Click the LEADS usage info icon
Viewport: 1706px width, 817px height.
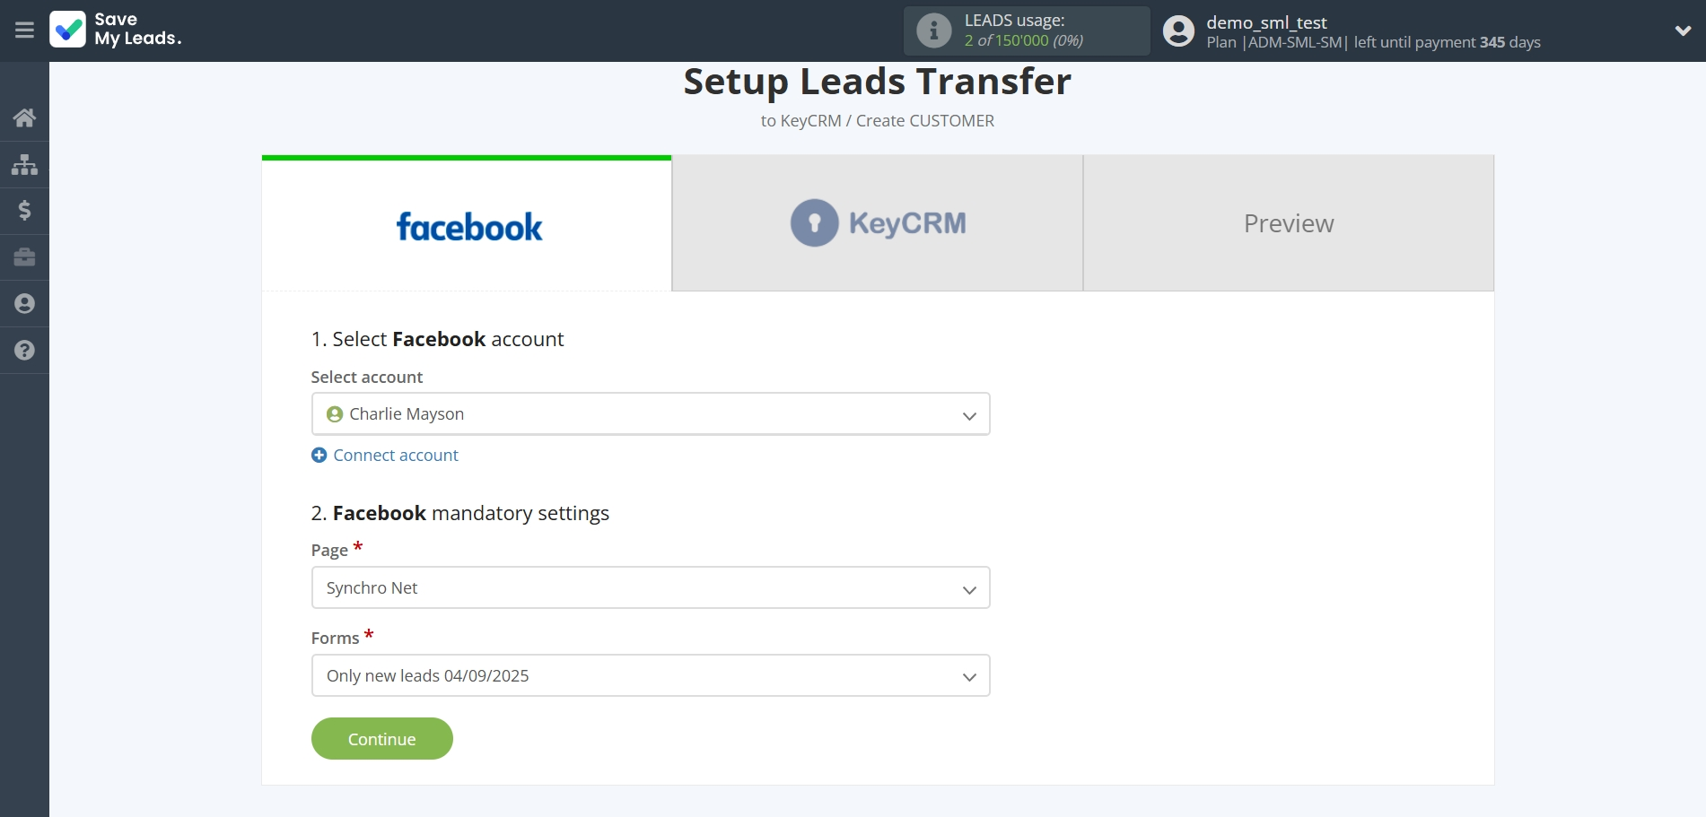click(x=933, y=30)
